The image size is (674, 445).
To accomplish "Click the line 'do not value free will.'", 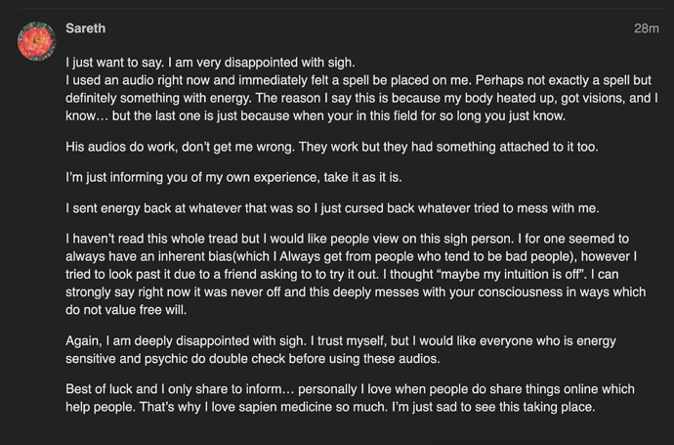I will coord(126,310).
